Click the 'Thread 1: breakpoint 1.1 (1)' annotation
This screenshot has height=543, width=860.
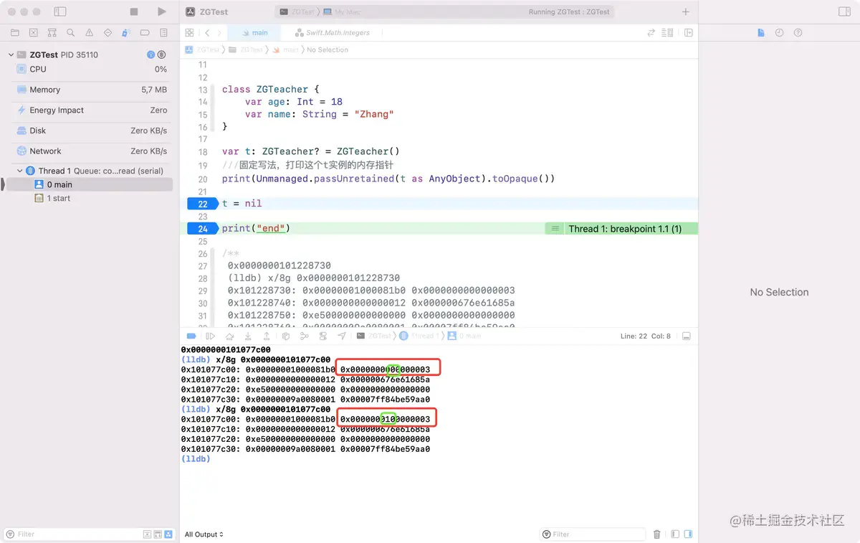point(624,229)
